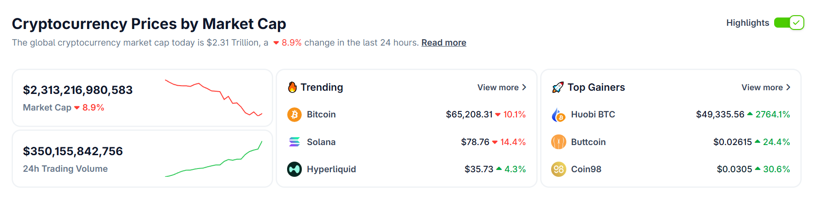Open the Solana trending entry
The width and height of the screenshot is (817, 198).
tap(321, 142)
